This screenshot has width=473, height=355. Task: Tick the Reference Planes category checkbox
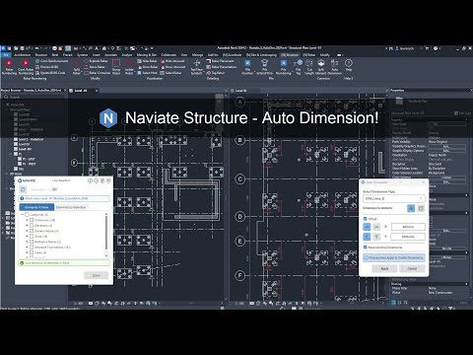point(32,242)
